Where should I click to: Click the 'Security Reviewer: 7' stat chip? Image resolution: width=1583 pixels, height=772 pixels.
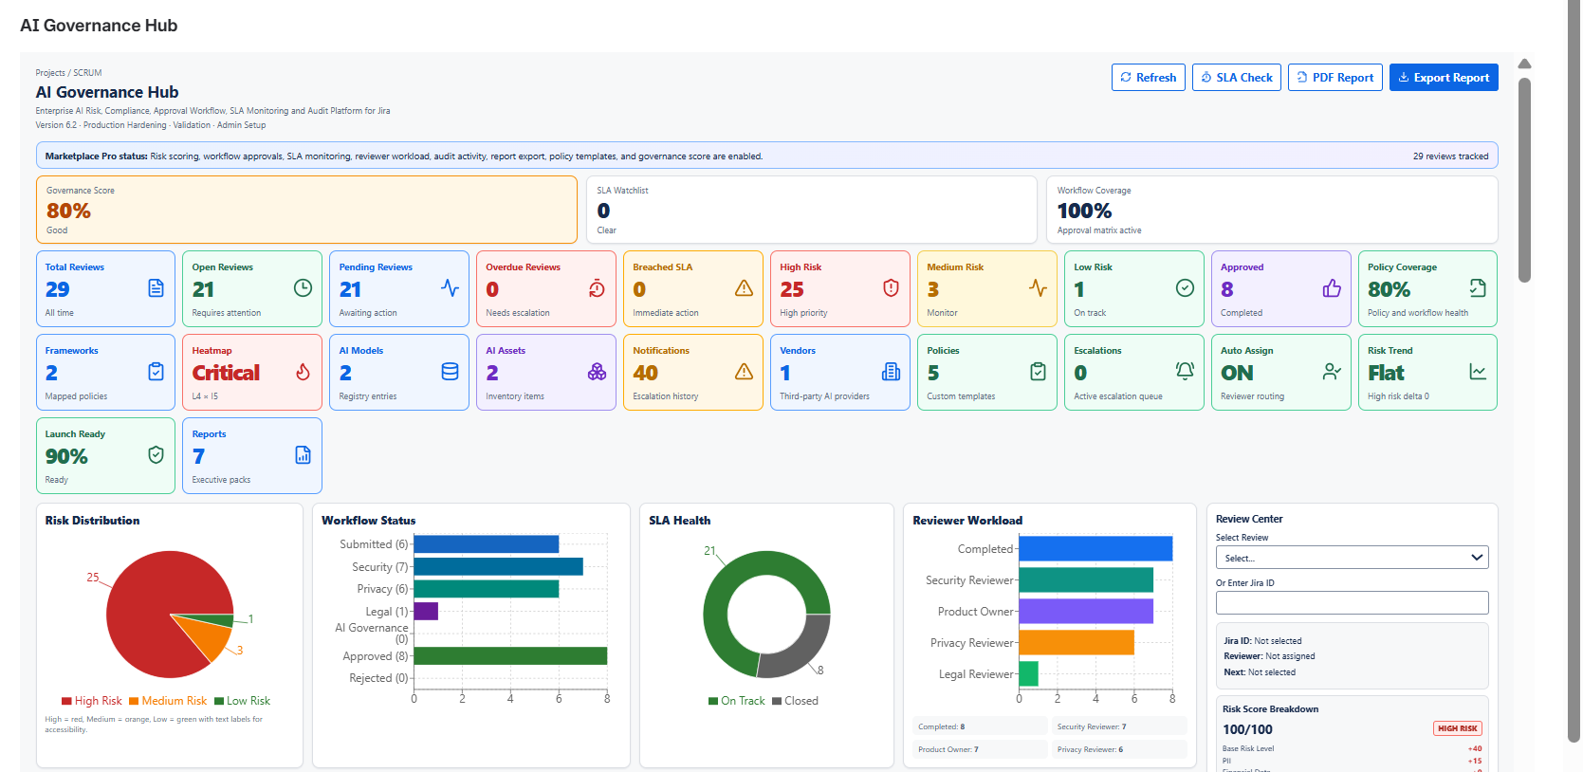(x=1119, y=726)
